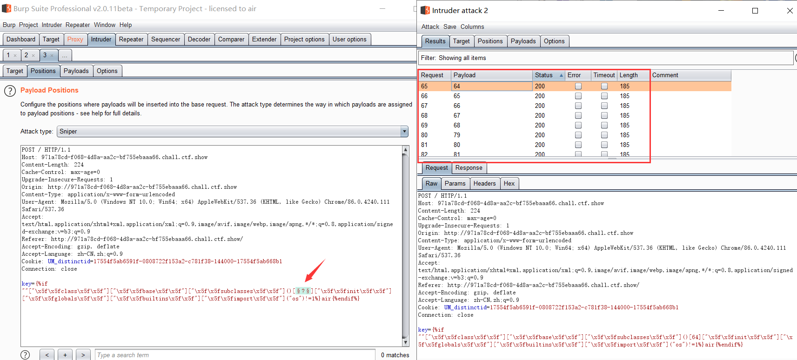Open the Payloads sub-tab in main Intruder
Image resolution: width=797 pixels, height=360 pixels.
[x=76, y=71]
